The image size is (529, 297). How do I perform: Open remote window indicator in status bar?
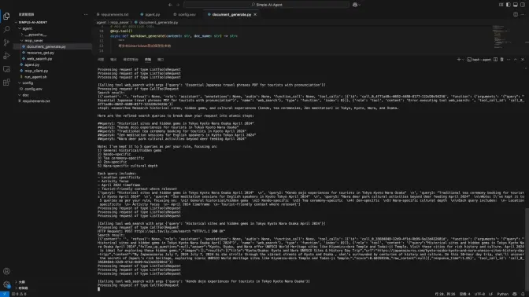(5, 294)
